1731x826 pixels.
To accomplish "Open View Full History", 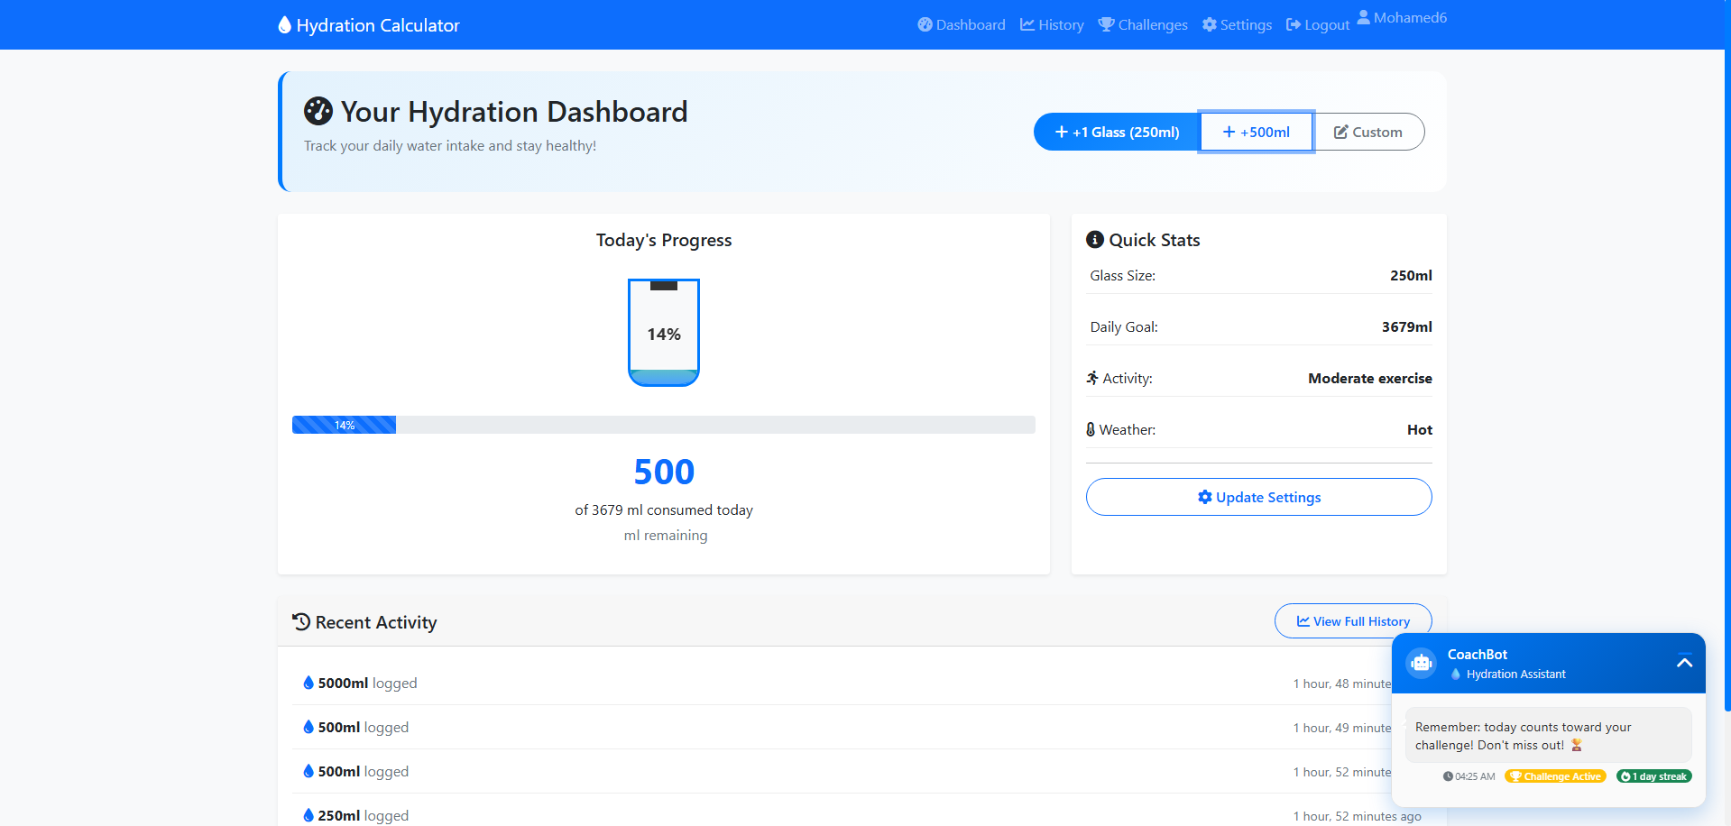I will coord(1353,621).
